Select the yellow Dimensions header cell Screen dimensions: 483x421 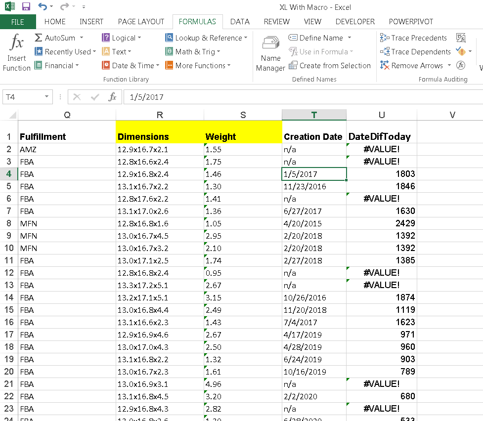point(160,132)
